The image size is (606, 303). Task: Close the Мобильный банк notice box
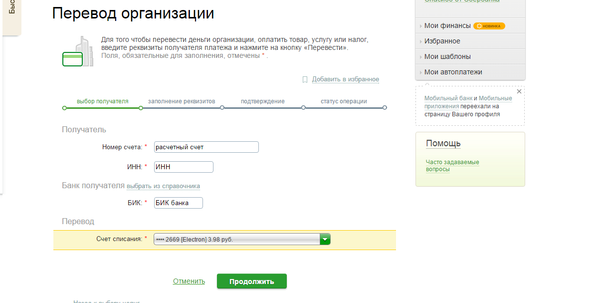point(519,91)
